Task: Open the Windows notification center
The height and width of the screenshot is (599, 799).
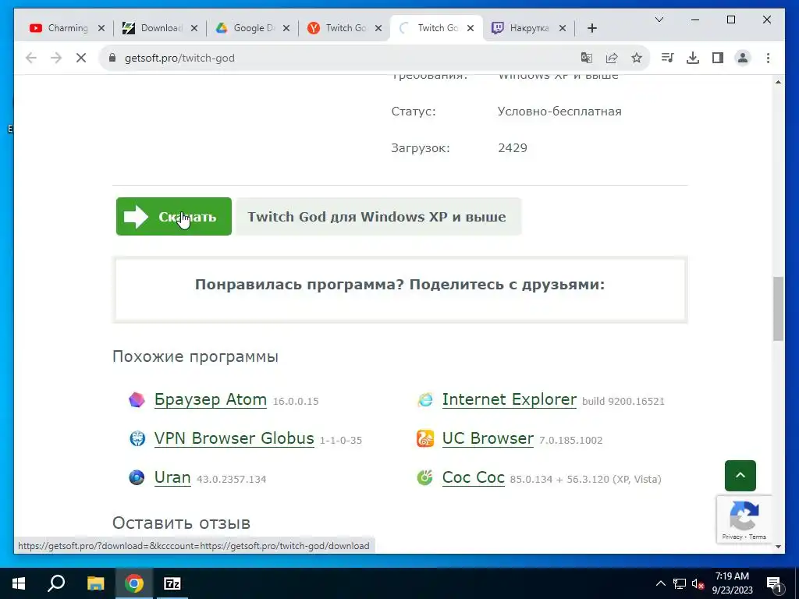Action: 774,583
